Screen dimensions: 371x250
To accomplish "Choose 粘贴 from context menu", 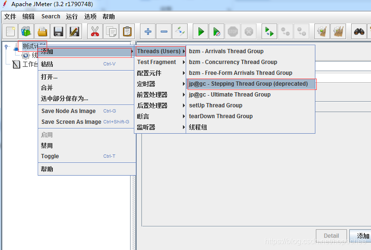I will (x=86, y=64).
